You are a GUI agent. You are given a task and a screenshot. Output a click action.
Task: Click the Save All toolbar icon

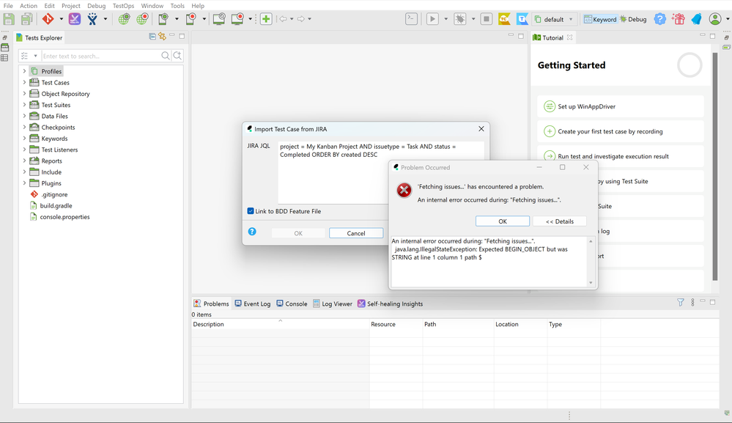27,19
